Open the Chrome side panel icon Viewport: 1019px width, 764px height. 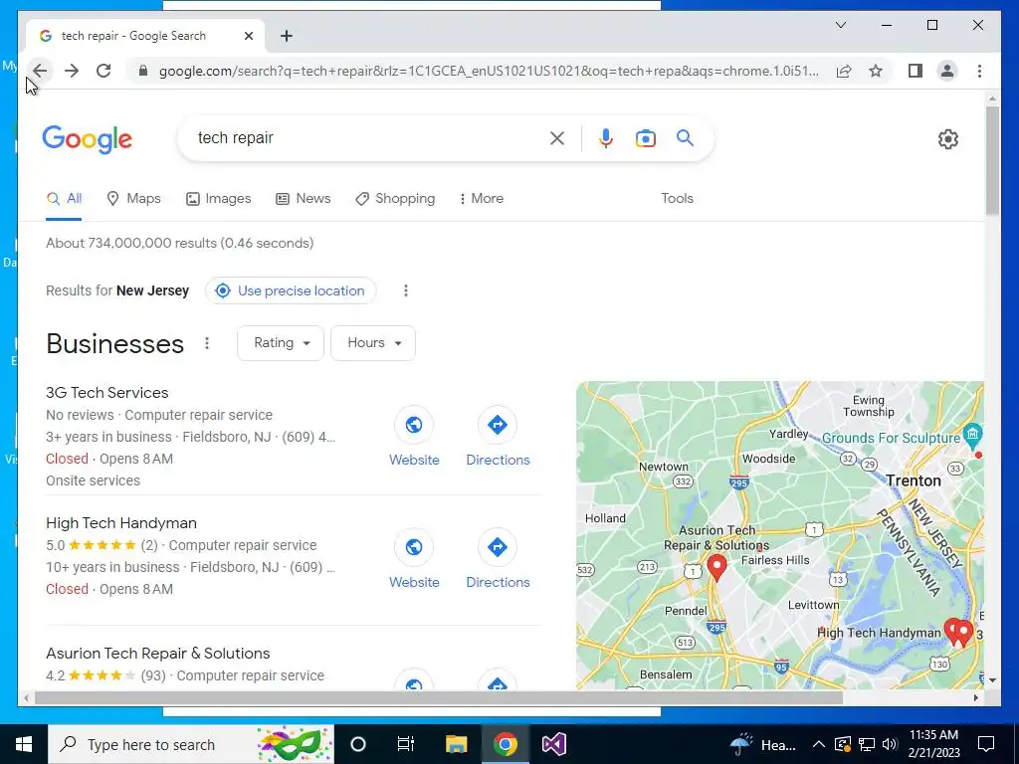(916, 71)
